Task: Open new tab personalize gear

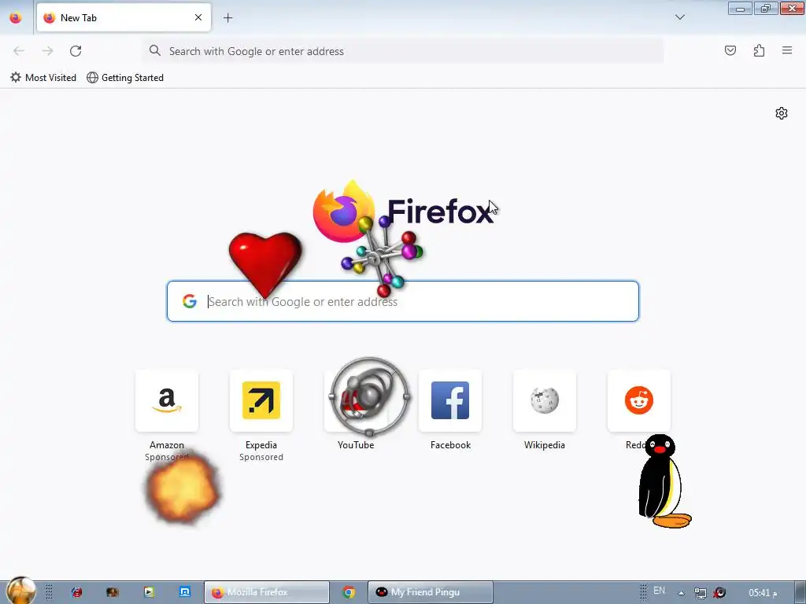Action: coord(782,113)
